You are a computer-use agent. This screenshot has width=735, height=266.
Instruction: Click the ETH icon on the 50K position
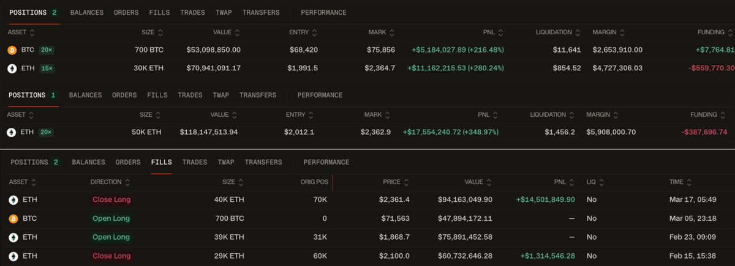(11, 132)
